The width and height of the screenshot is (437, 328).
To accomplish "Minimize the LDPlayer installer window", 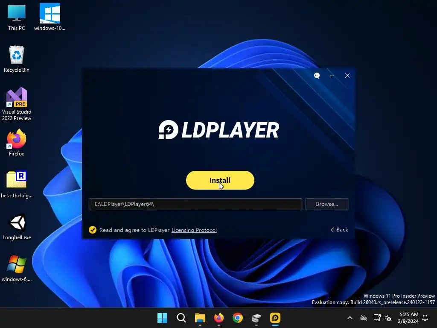I will coord(332,76).
